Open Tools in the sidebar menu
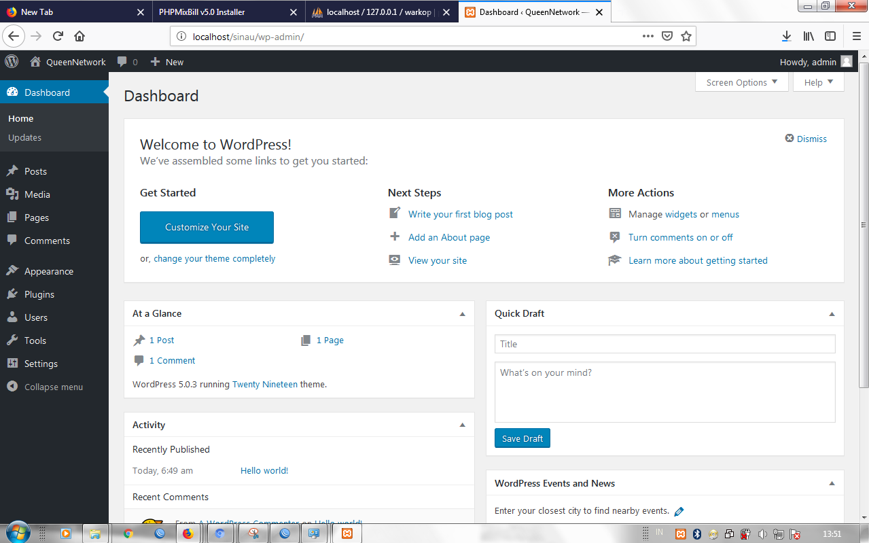Screen dimensions: 869x543 pyautogui.click(x=54, y=340)
